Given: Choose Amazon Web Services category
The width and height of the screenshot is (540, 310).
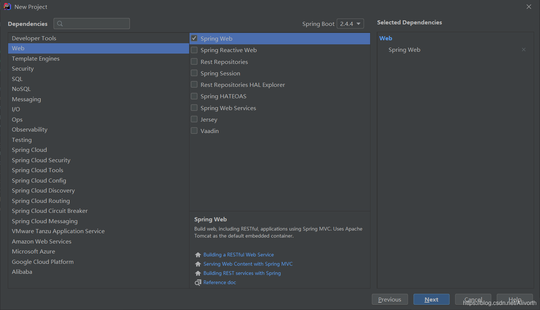Looking at the screenshot, I should pyautogui.click(x=98, y=241).
